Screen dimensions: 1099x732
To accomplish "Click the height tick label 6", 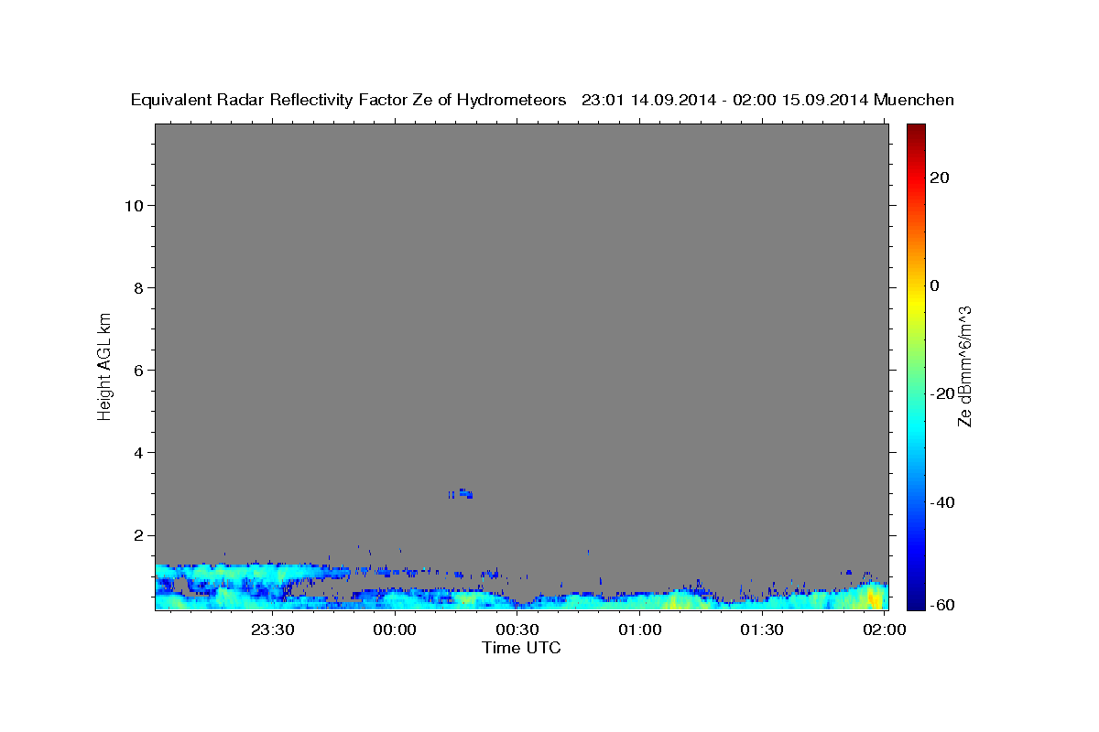I will (139, 370).
